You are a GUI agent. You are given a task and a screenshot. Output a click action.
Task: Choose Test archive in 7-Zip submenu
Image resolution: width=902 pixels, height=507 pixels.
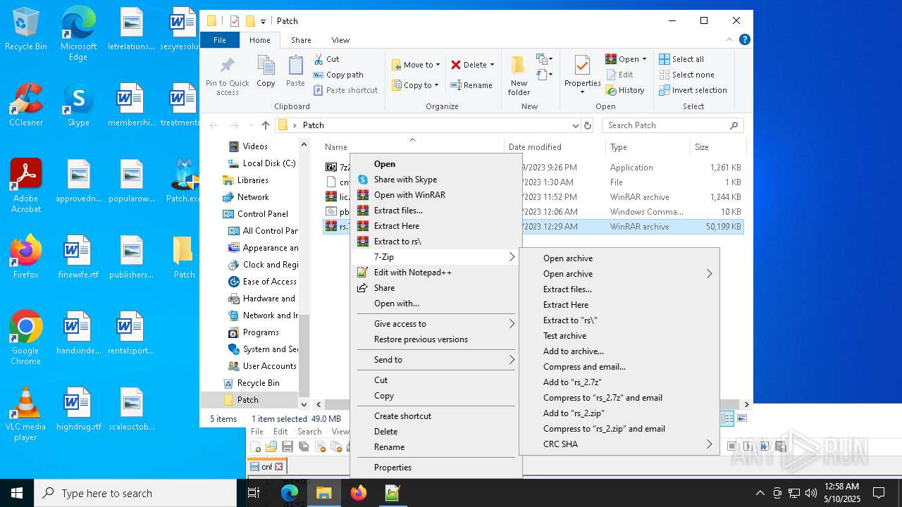(619, 336)
